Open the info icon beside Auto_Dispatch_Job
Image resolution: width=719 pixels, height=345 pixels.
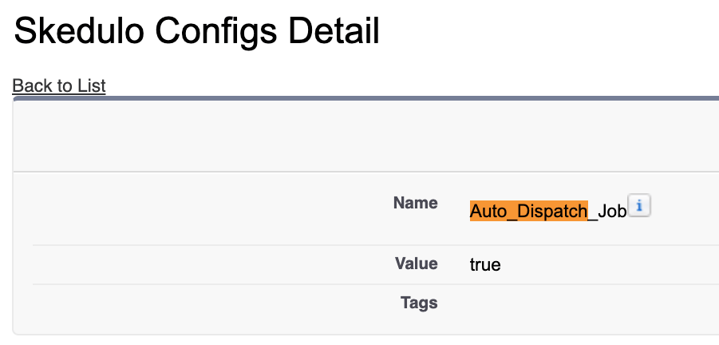638,205
